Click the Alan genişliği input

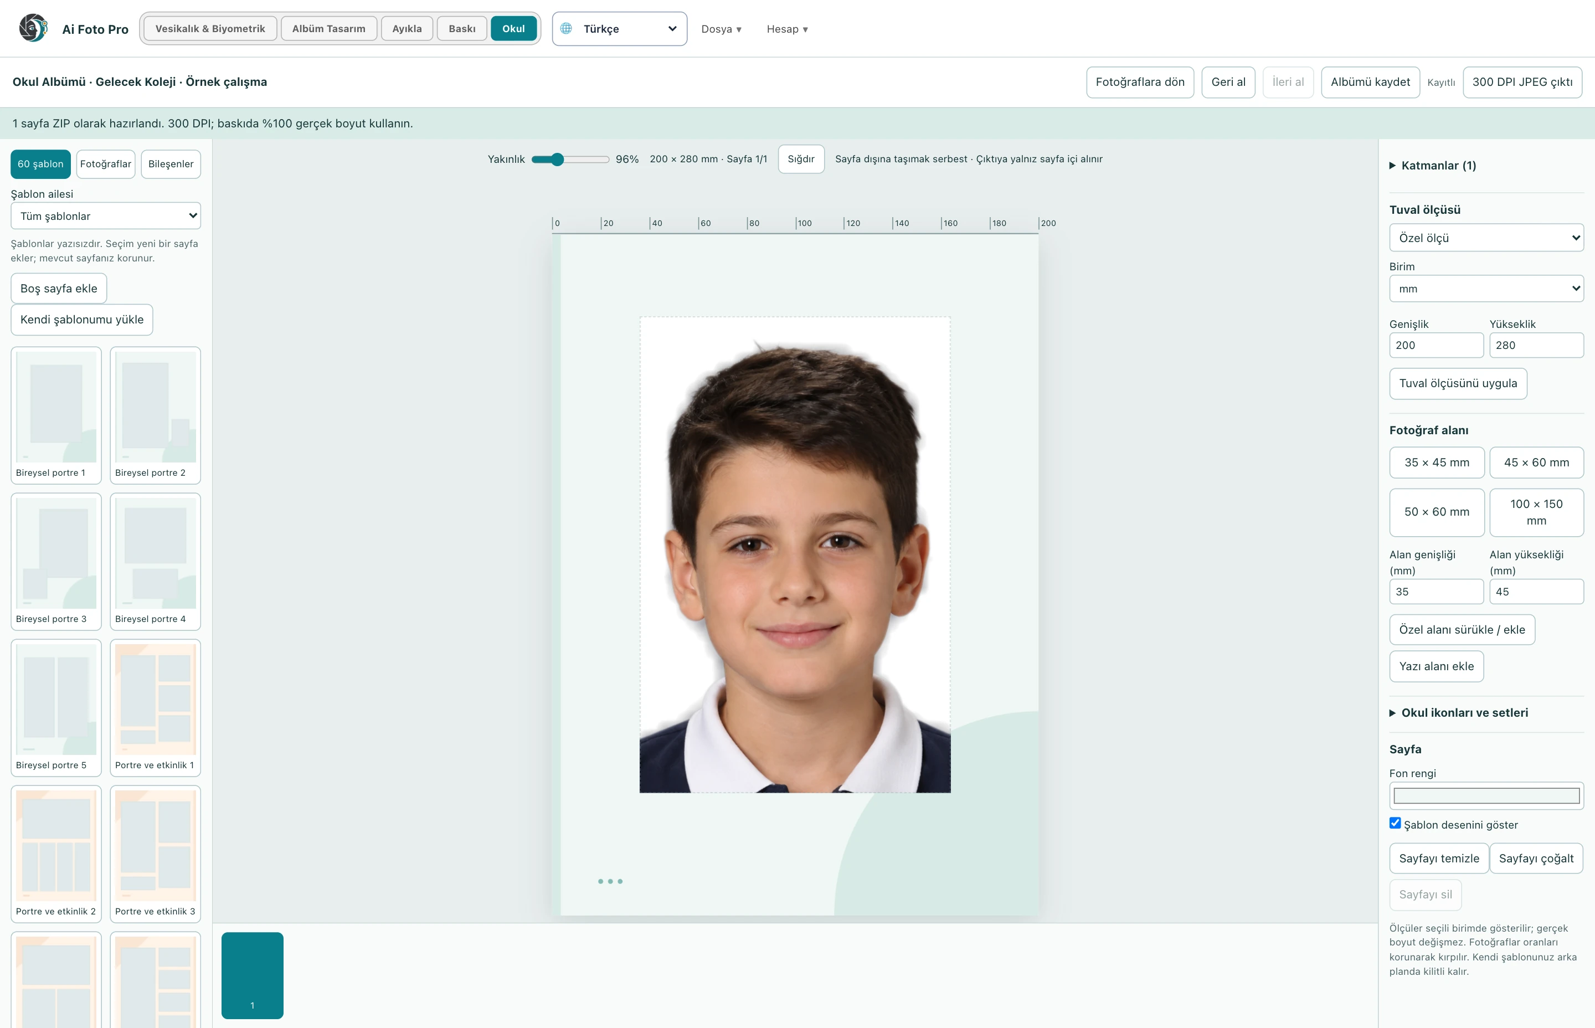(x=1436, y=592)
